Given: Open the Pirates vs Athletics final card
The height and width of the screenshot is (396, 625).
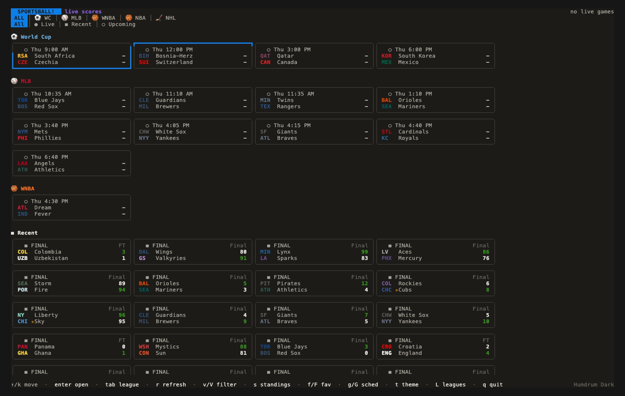Looking at the screenshot, I should pos(314,283).
